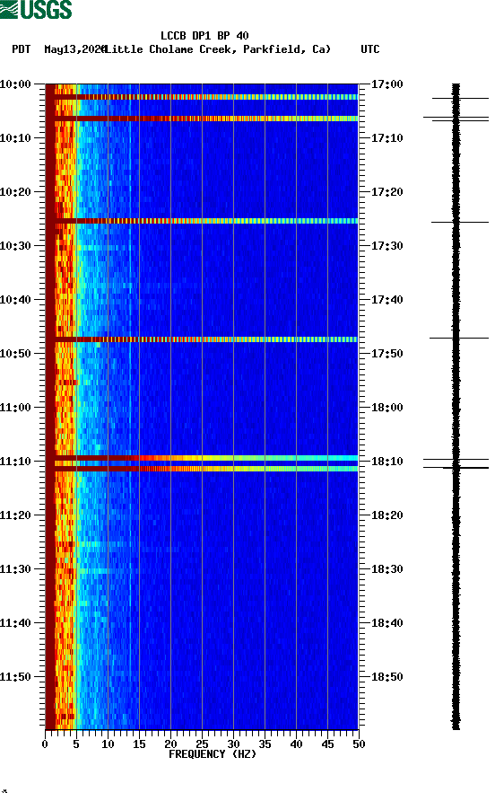Click the 10:20 PDT time label
The height and width of the screenshot is (801, 495).
(16, 192)
